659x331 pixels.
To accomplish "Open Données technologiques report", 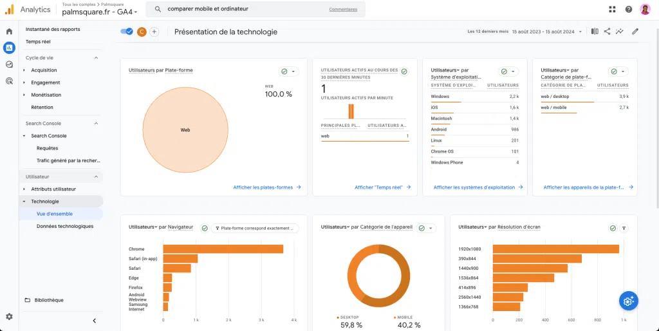I will tap(65, 226).
